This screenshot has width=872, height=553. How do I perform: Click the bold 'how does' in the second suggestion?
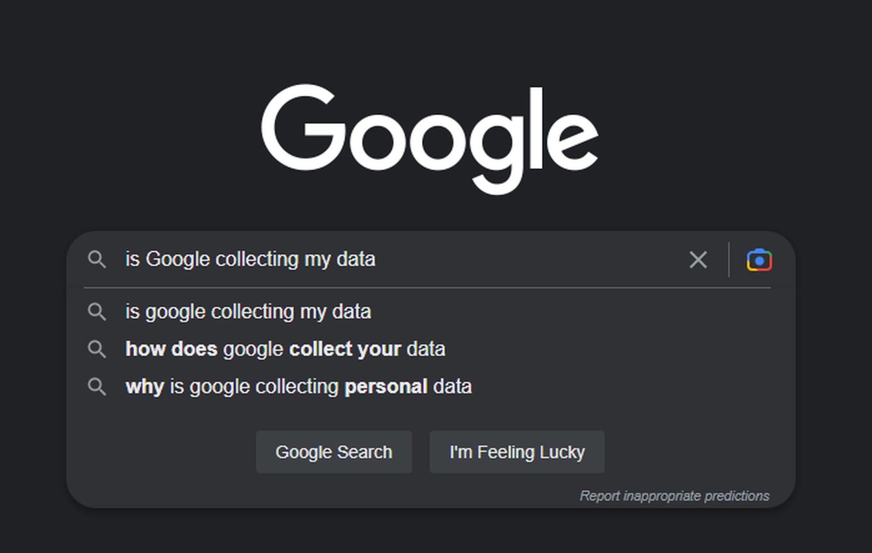tap(171, 349)
